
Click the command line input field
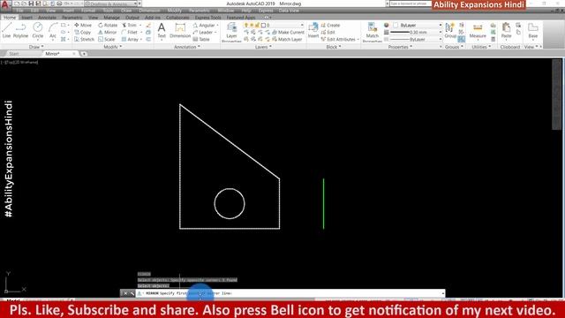tap(290, 293)
